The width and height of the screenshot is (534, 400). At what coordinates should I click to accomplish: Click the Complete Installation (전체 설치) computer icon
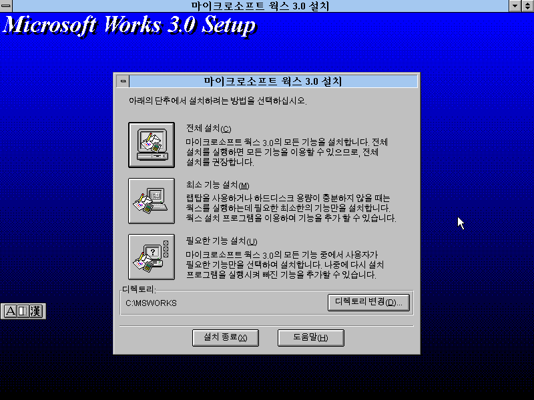(152, 145)
